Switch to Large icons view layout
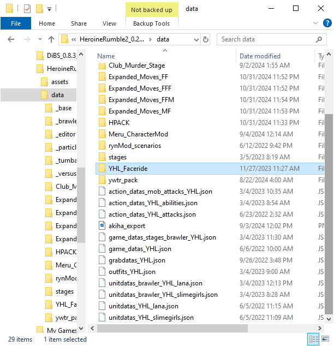This screenshot has height=346, width=334. tap(325, 339)
